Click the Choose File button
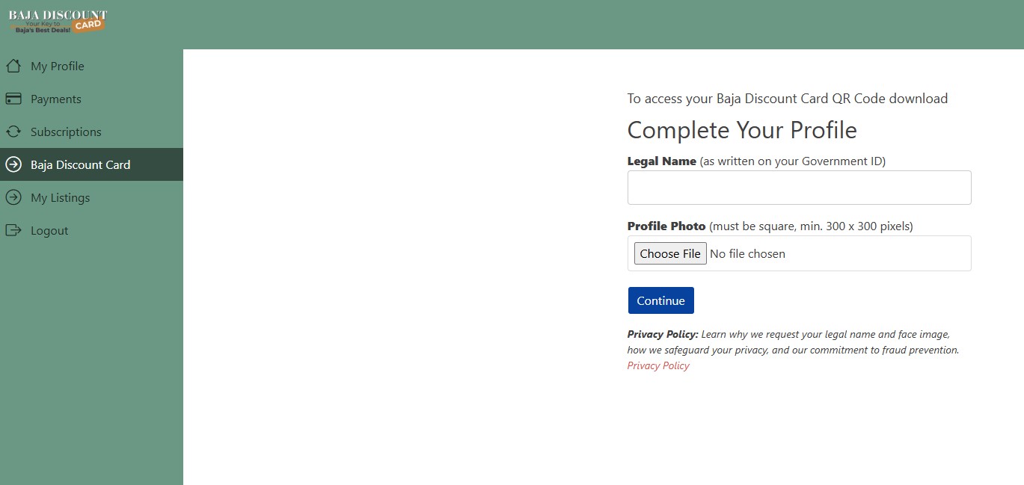1024x485 pixels. coord(670,253)
